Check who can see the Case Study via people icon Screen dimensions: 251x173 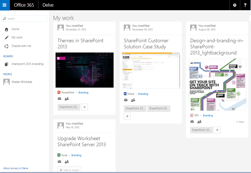coord(133,100)
